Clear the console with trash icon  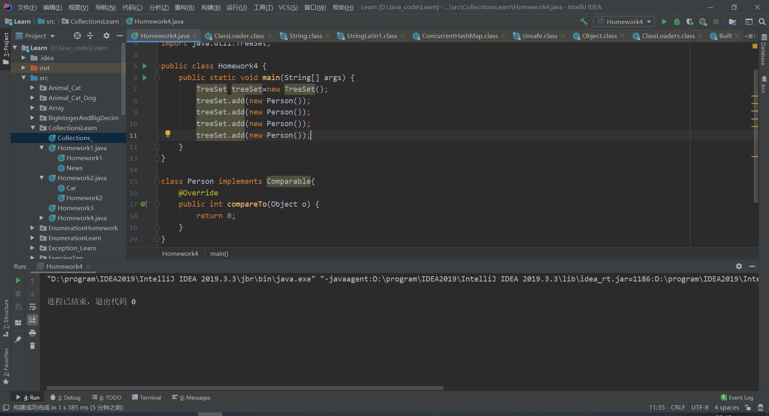pos(32,346)
